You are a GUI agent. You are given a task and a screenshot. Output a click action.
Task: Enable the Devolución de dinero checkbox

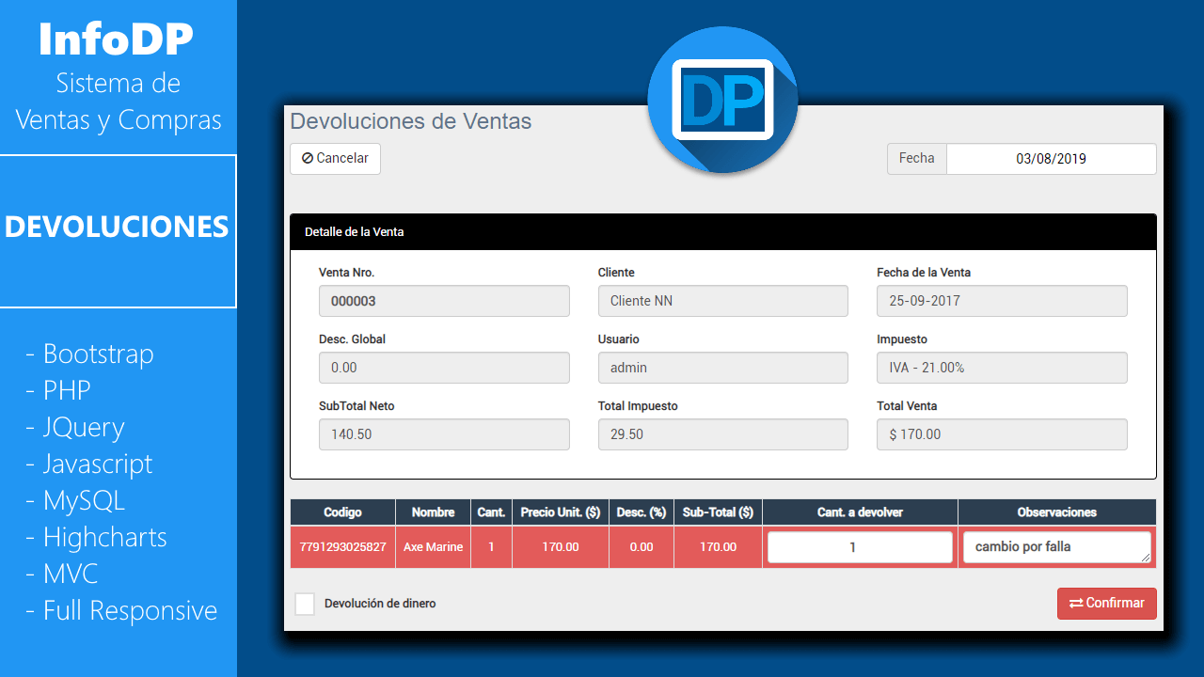pyautogui.click(x=305, y=604)
